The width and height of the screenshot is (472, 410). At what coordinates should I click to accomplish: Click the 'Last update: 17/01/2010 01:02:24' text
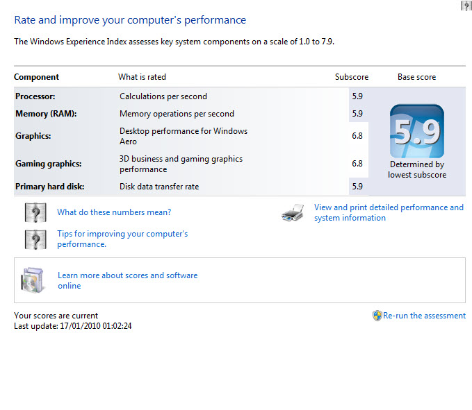[x=73, y=326]
